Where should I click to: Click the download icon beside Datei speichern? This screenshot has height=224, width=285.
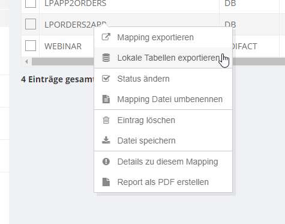pos(106,141)
